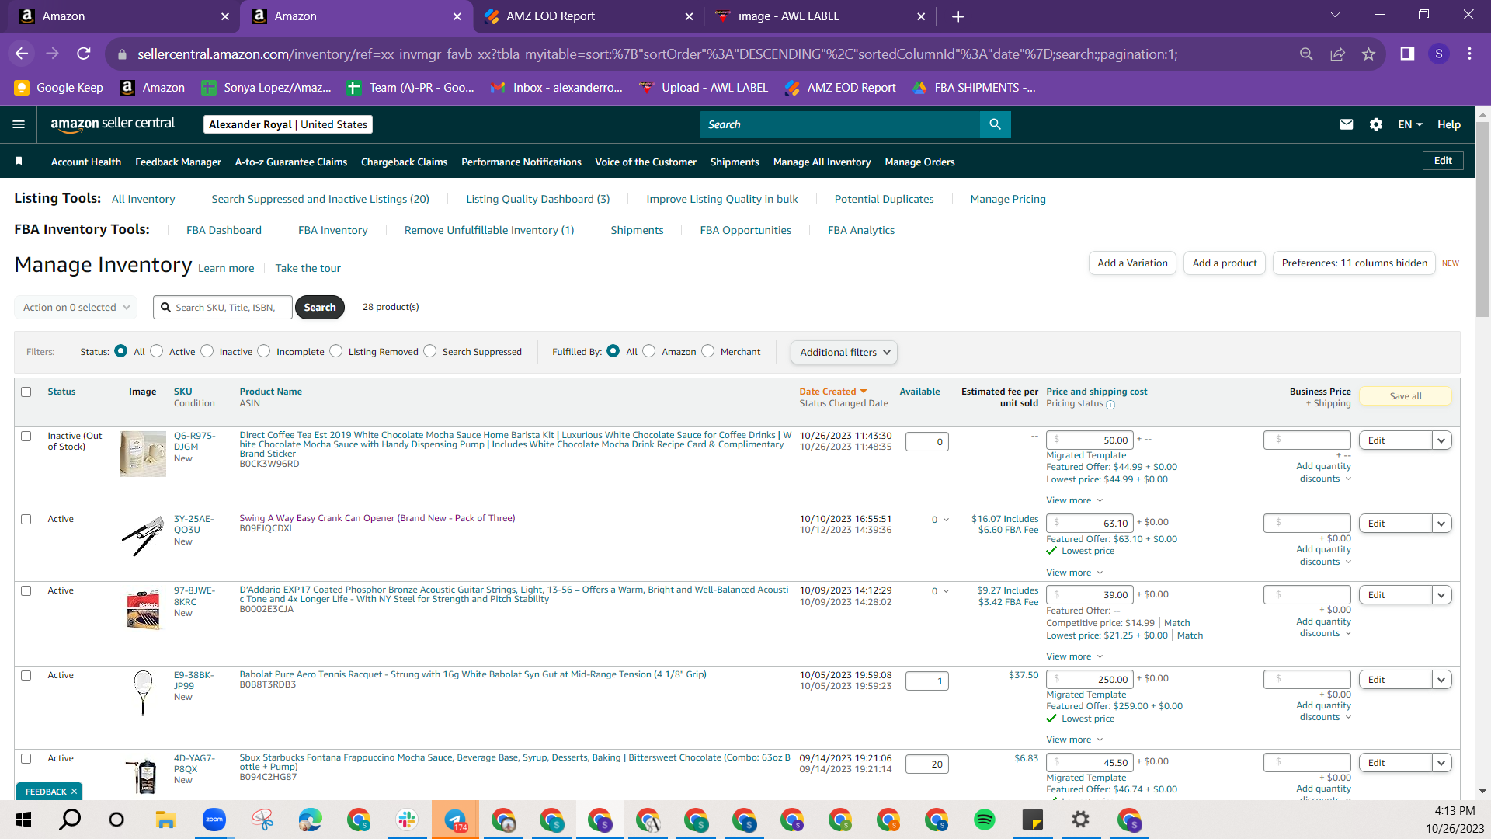Screen dimensions: 1491x839
Task: Open Spotify from the taskbar
Action: click(984, 820)
